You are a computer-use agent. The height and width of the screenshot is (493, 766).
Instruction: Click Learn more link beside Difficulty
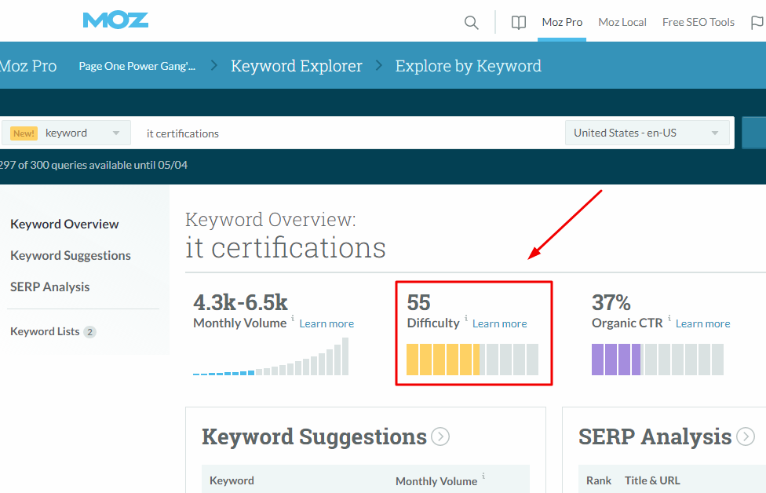pyautogui.click(x=500, y=323)
